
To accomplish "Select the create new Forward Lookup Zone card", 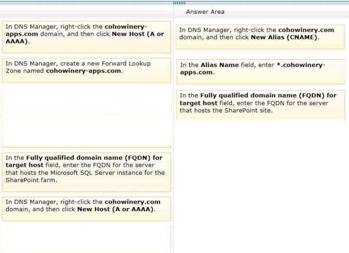I will [86, 70].
